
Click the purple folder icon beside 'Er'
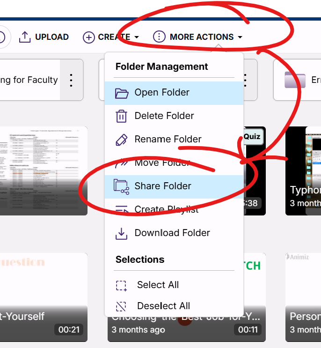(x=295, y=80)
